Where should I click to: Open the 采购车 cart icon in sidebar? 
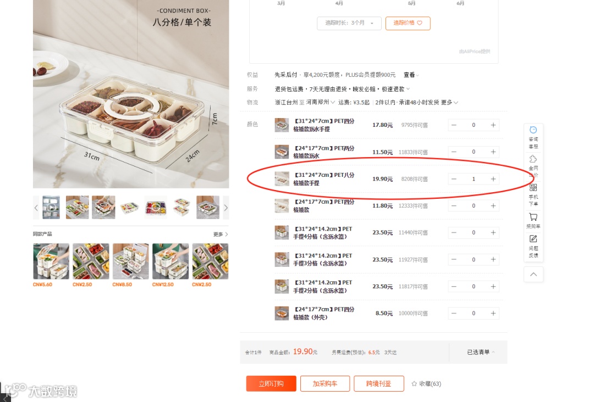533,221
